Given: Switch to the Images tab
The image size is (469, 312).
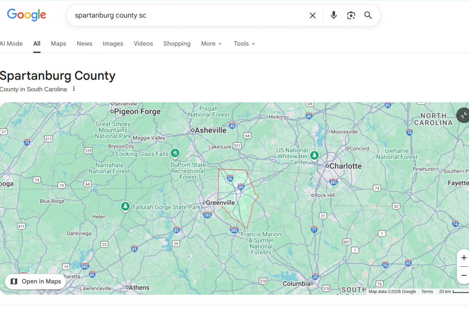Looking at the screenshot, I should coord(113,44).
